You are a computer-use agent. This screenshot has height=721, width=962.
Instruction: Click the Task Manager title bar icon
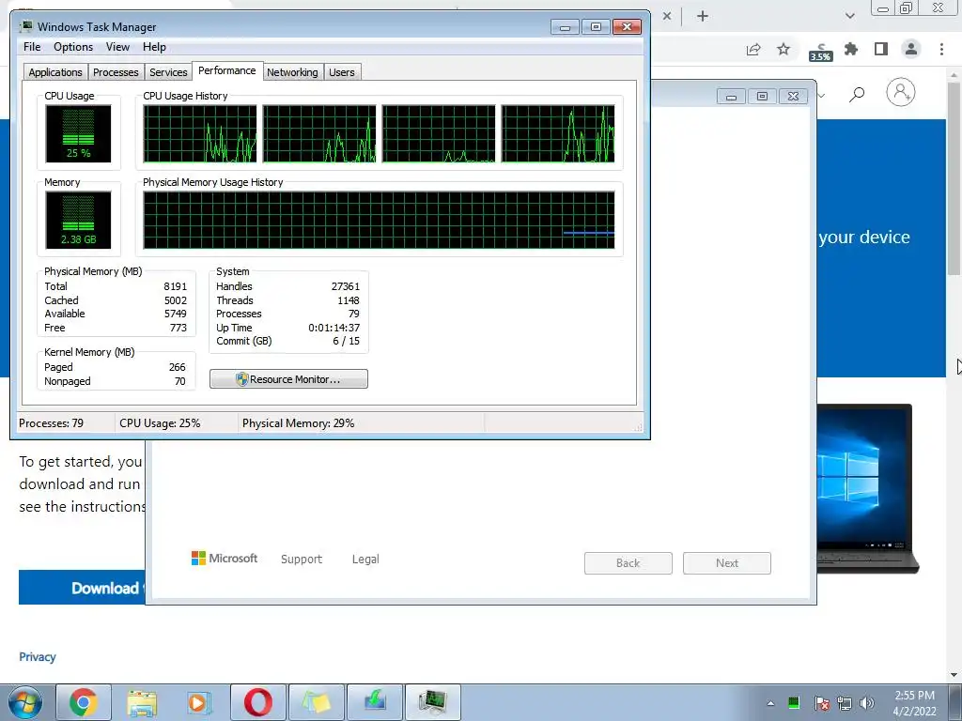tap(26, 26)
